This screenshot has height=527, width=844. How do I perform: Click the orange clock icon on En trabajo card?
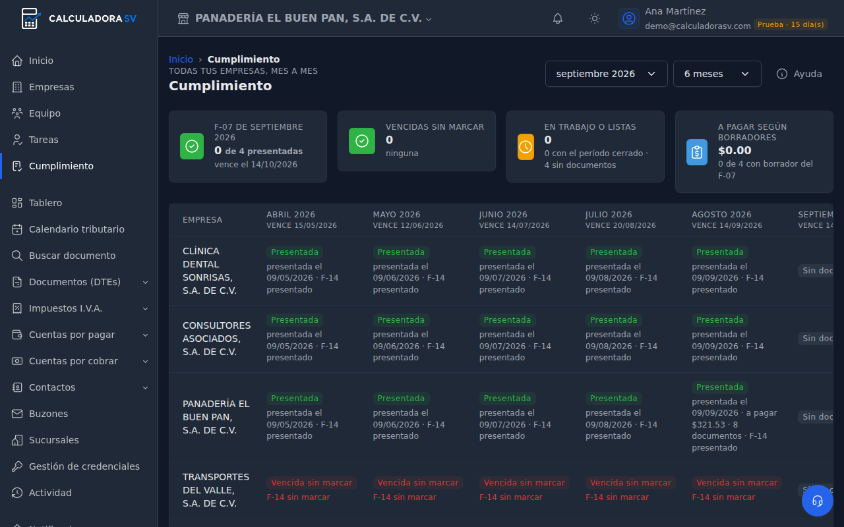(x=526, y=146)
